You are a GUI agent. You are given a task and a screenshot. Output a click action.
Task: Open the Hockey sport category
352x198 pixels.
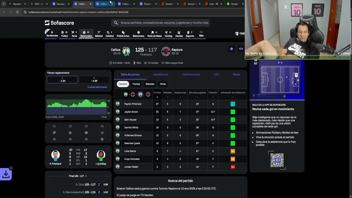coord(169,34)
